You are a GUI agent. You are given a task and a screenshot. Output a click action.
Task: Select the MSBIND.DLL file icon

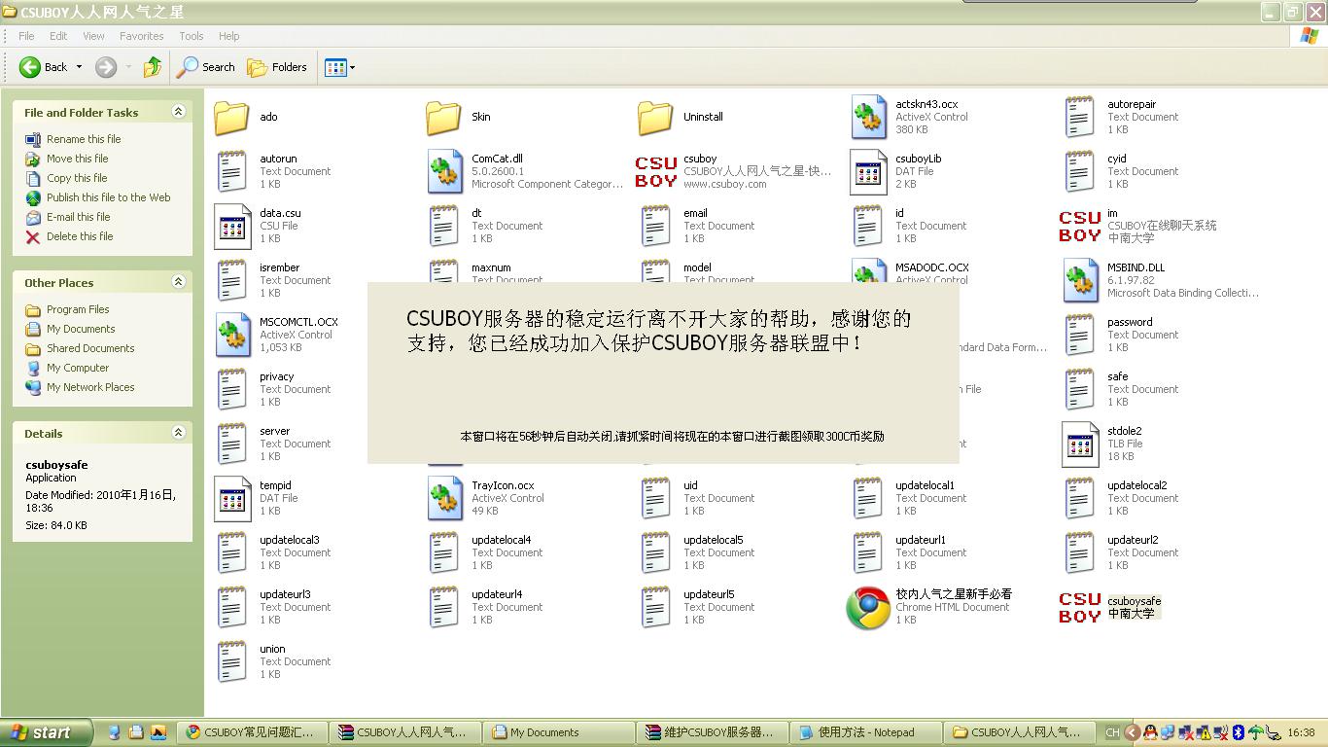coord(1080,280)
